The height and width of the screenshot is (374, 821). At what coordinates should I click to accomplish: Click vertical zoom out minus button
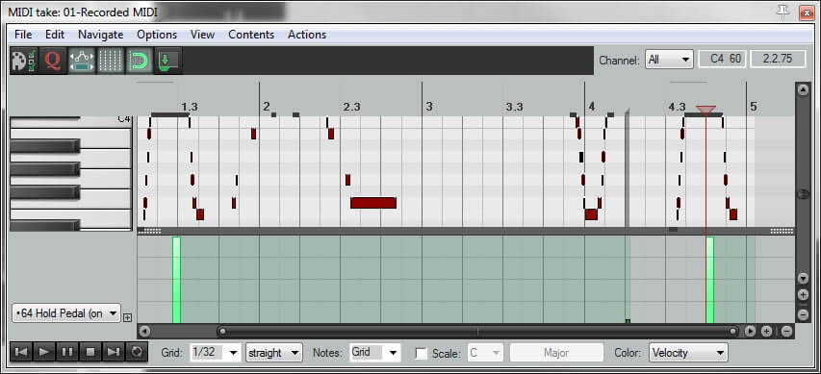(804, 315)
